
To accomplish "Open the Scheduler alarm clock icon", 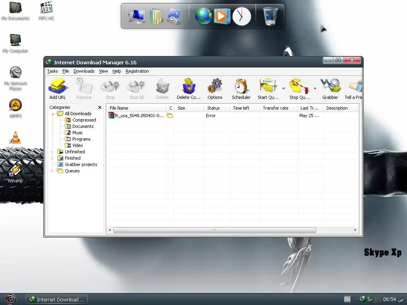I will tap(241, 89).
